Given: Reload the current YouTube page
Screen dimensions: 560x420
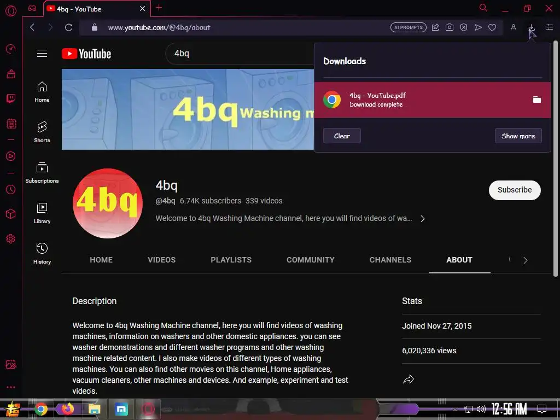Looking at the screenshot, I should click(x=68, y=27).
